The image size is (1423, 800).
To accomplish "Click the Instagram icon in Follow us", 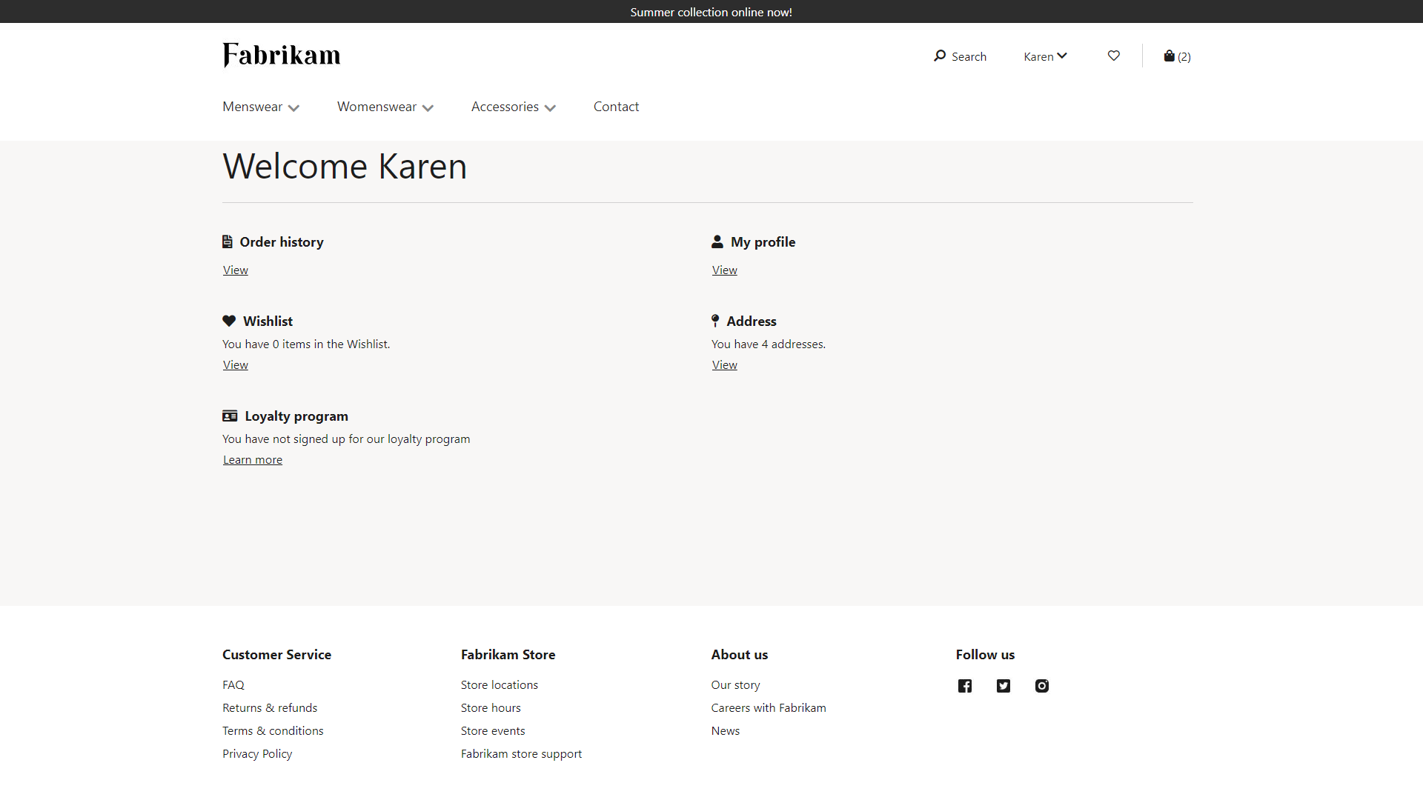I will [x=1042, y=686].
